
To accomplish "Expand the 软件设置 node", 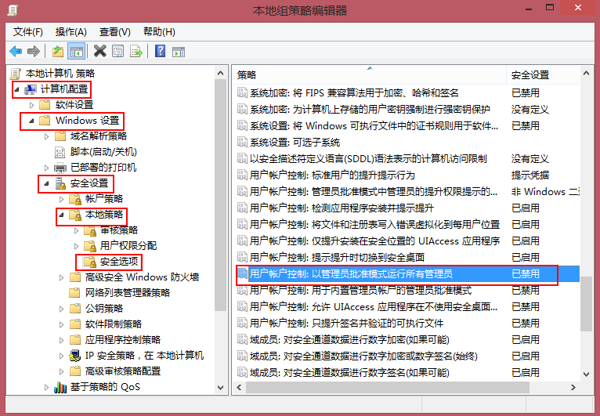I will click(32, 105).
